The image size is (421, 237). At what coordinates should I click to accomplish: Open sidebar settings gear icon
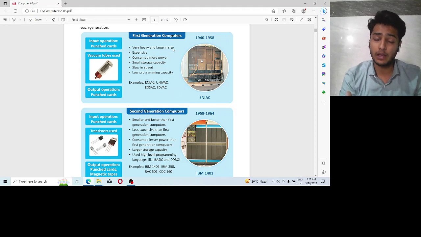pyautogui.click(x=324, y=172)
